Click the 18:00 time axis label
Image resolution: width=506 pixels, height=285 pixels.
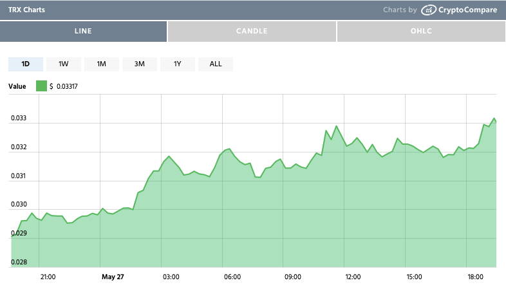pos(474,277)
